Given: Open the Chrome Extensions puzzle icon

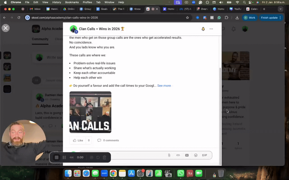Looking at the screenshot, I should 226,18.
